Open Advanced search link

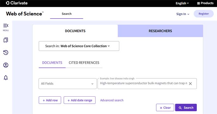pos(112,100)
